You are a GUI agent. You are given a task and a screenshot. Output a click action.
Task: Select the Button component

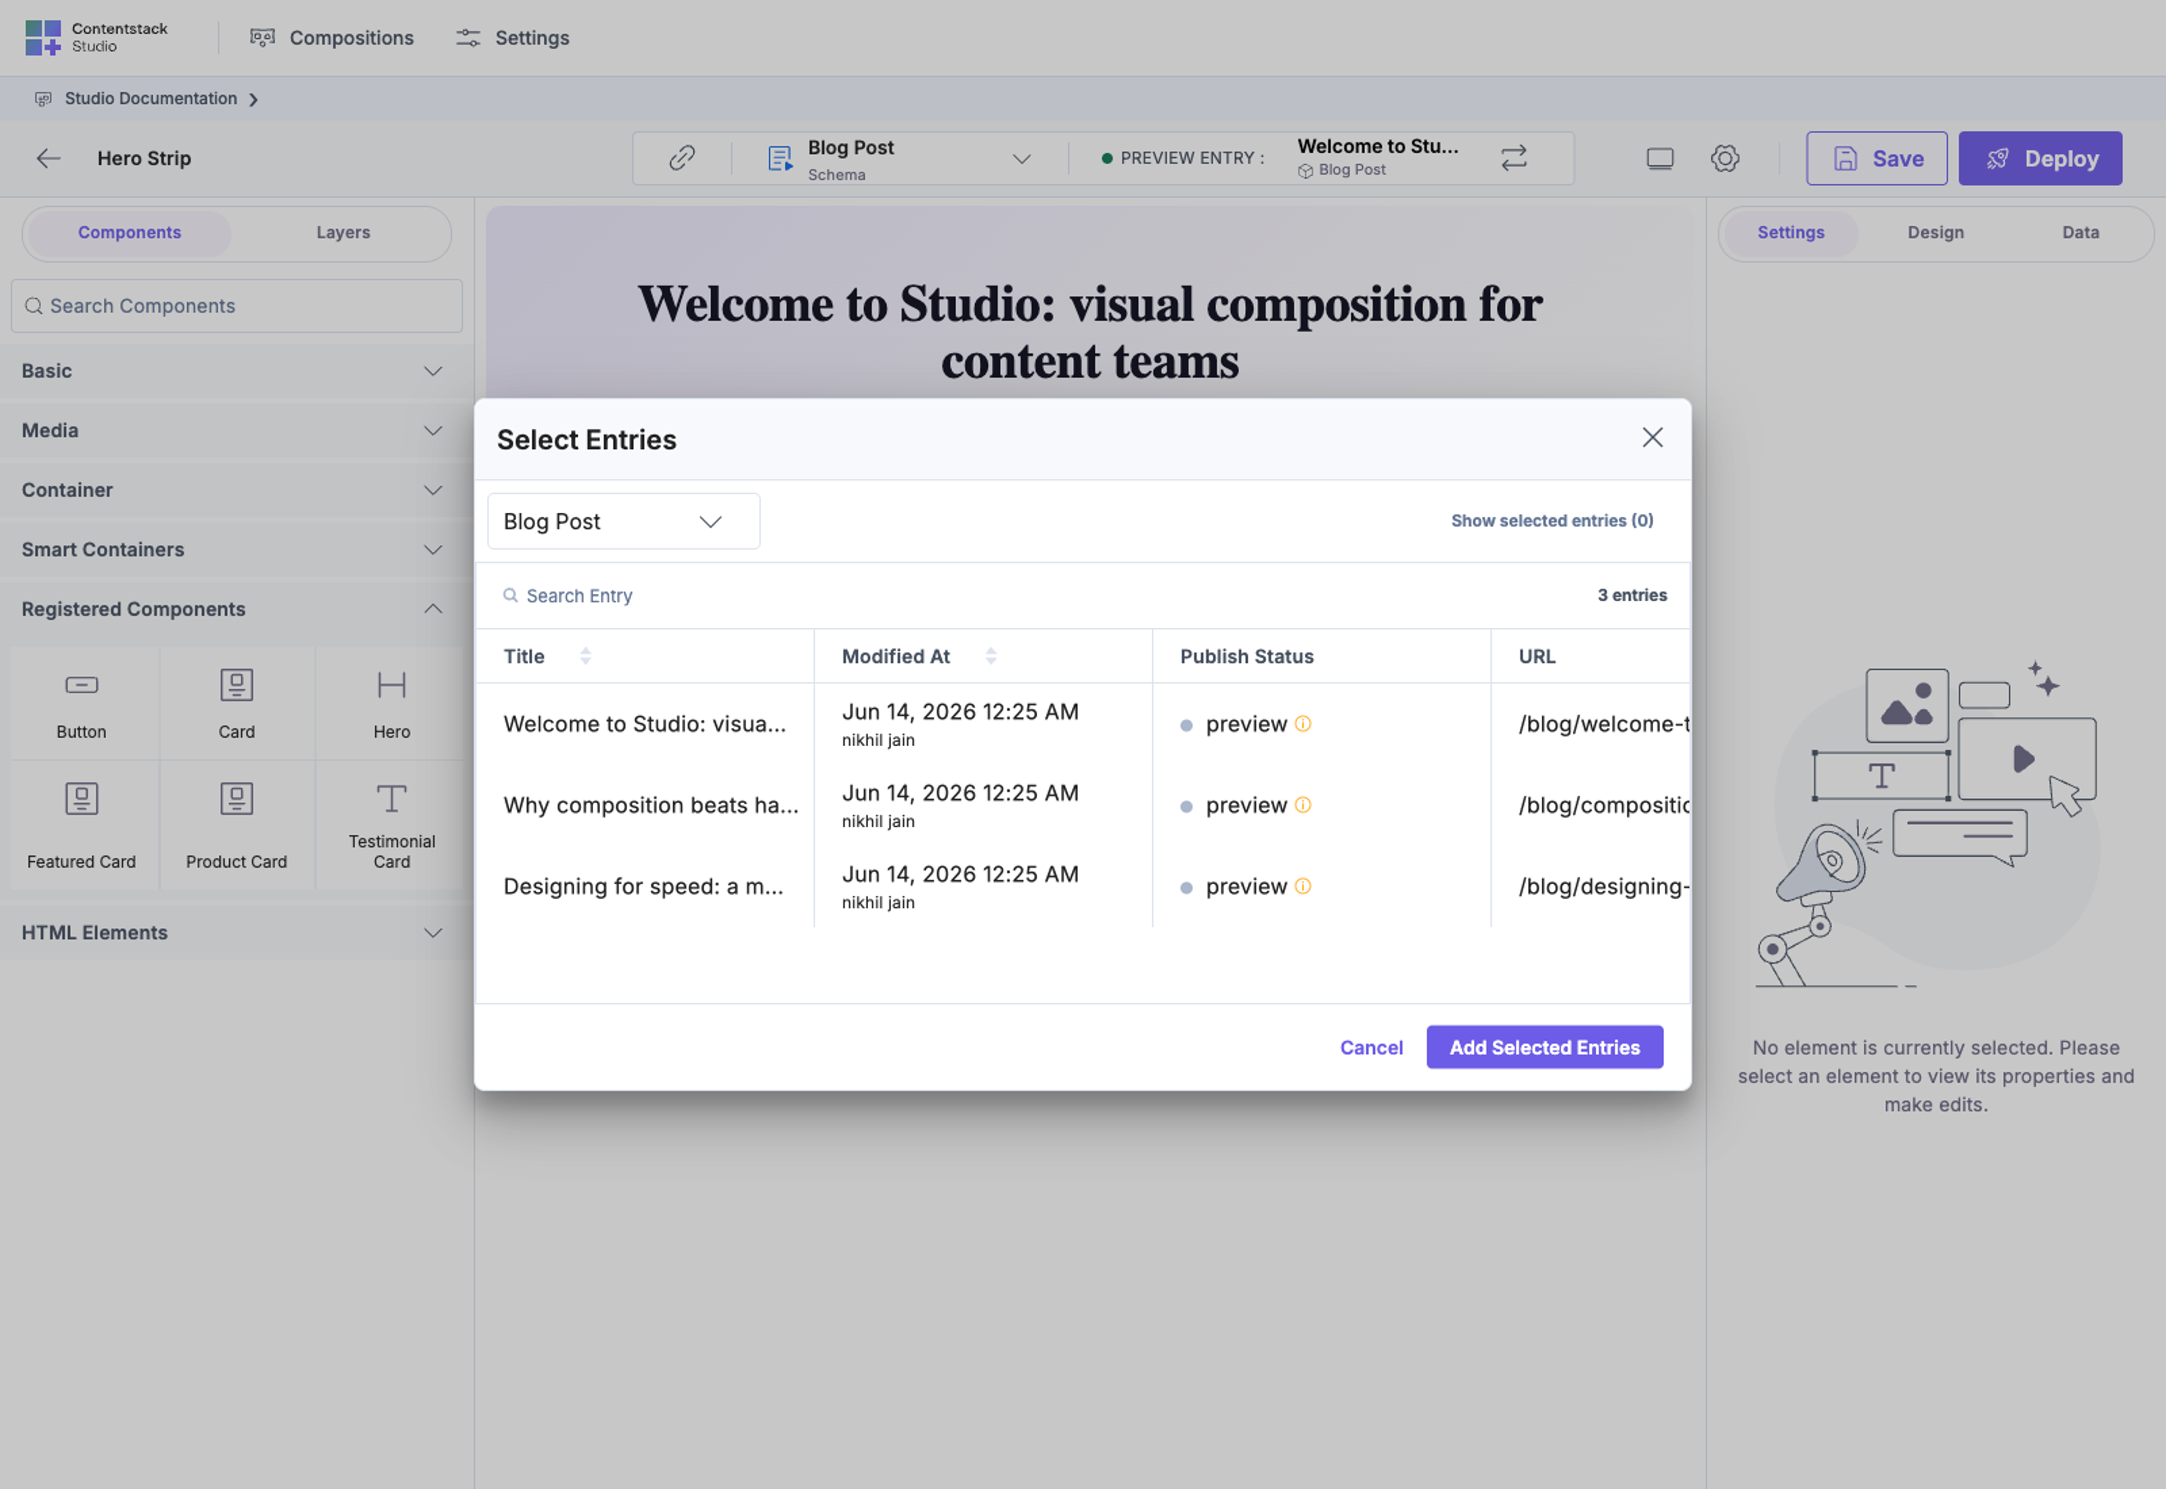click(81, 703)
